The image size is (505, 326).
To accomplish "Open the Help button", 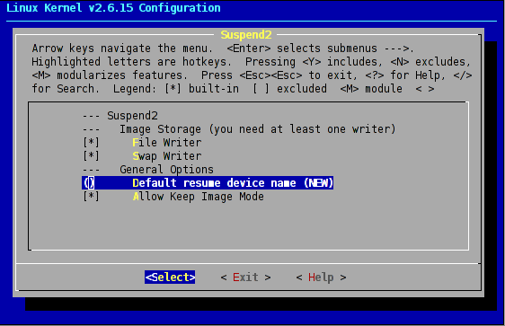I will click(x=321, y=278).
